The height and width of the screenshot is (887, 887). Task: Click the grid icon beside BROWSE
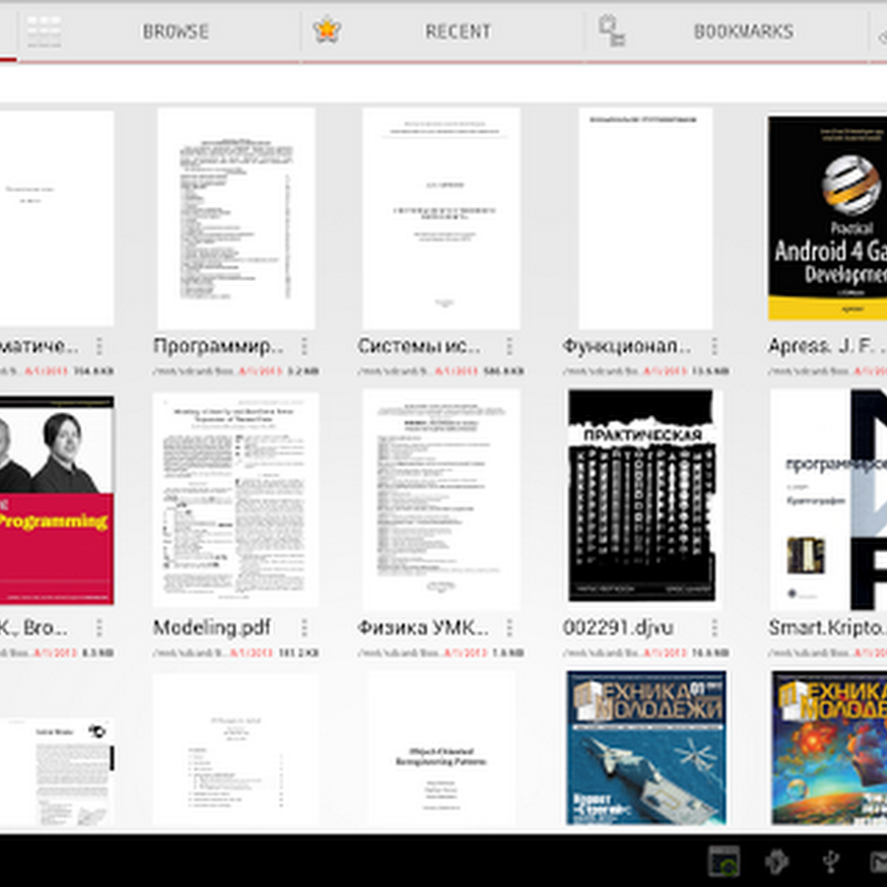[x=44, y=32]
